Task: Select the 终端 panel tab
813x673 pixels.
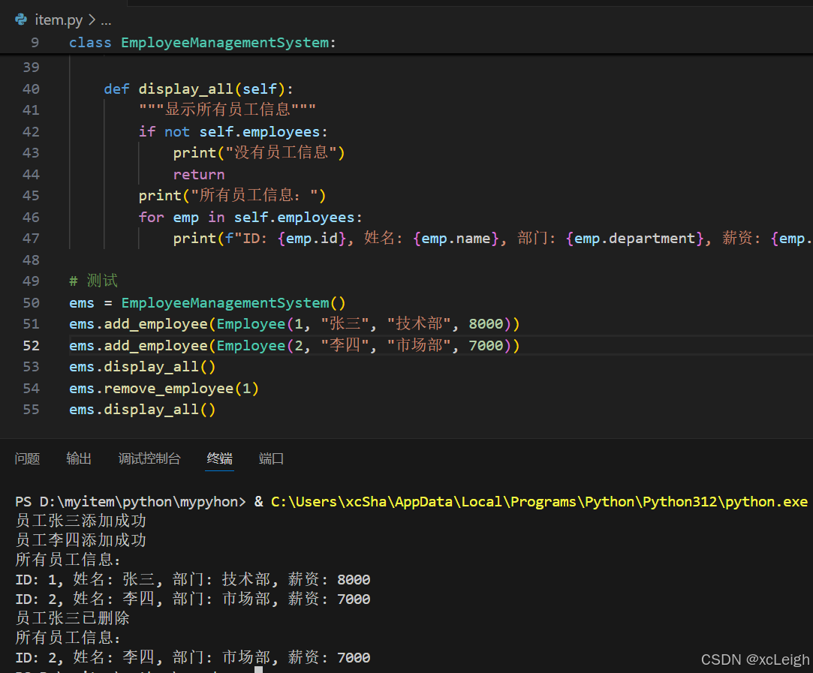Action: coord(219,458)
